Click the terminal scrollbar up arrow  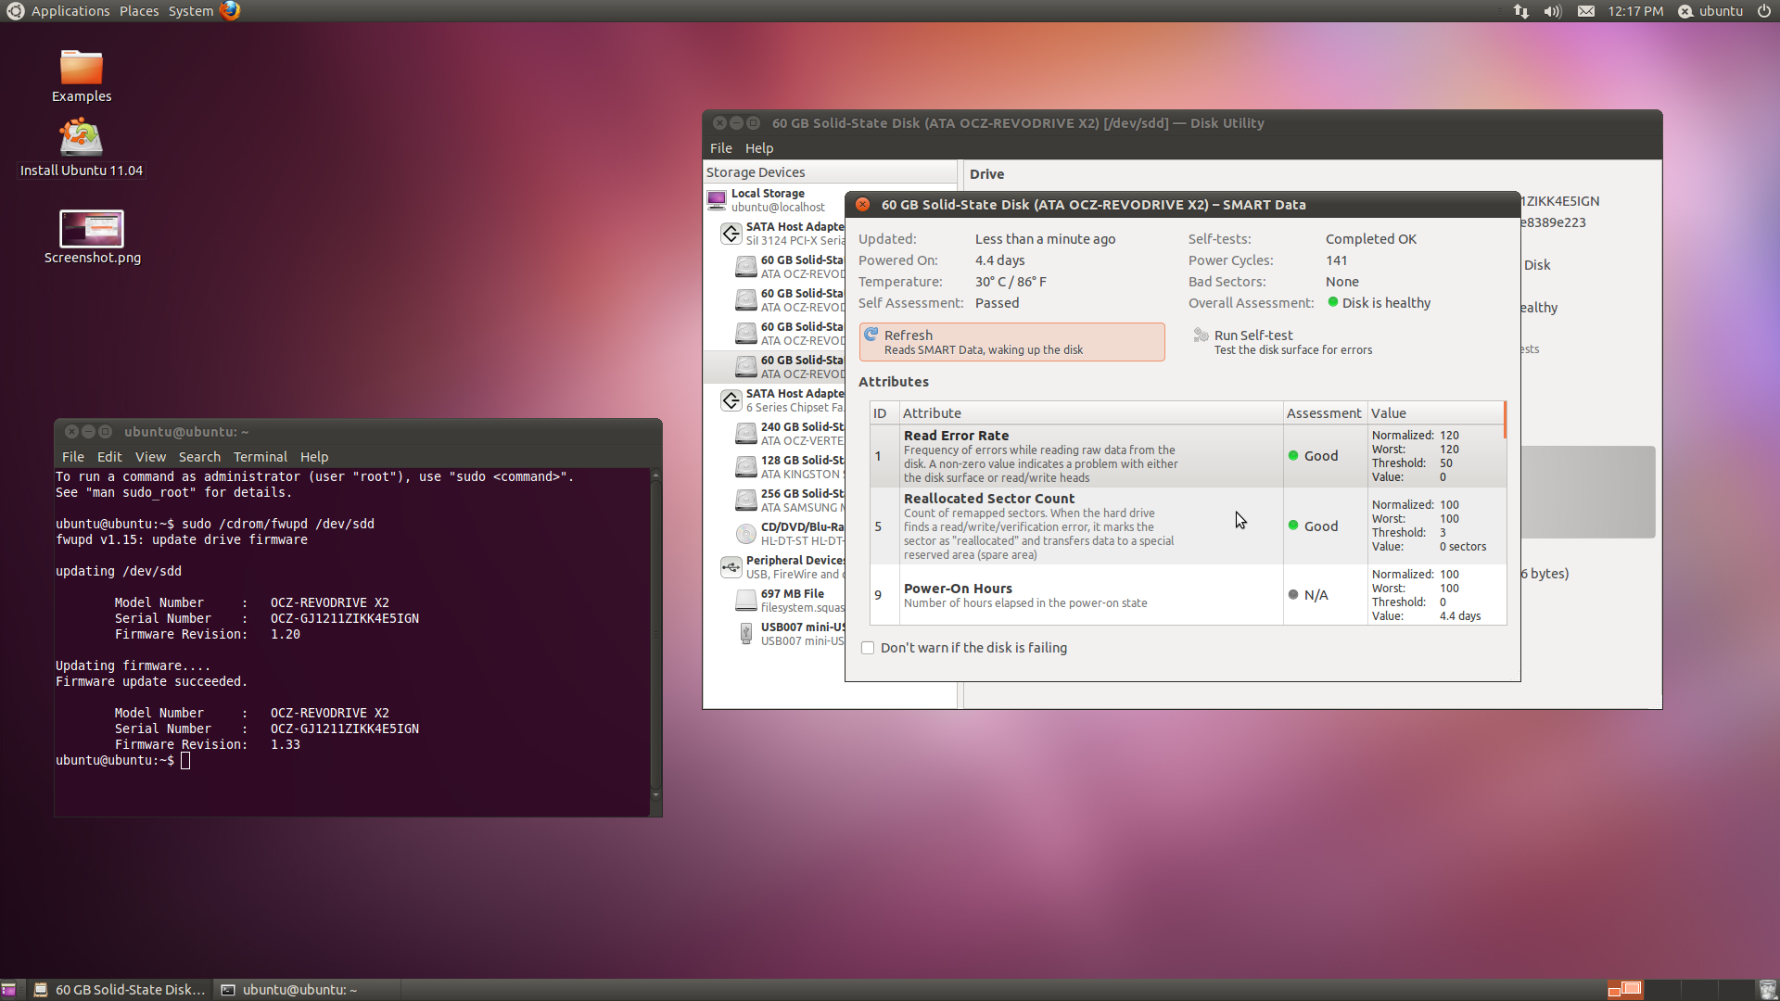[656, 475]
